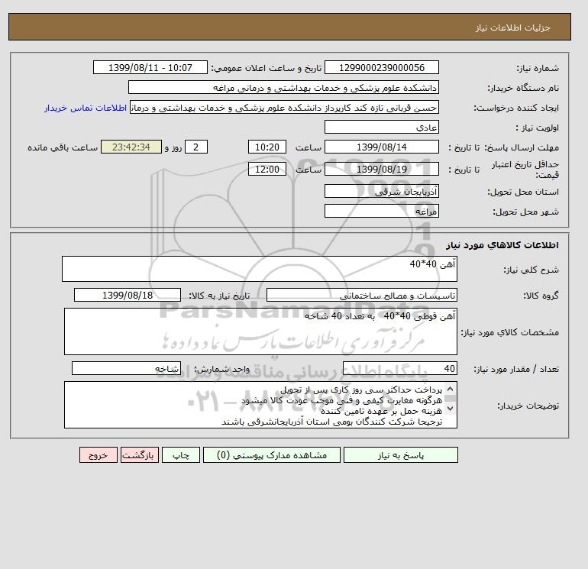Click notes line هرگونه مغایرت کیفی و فنی

341,400
